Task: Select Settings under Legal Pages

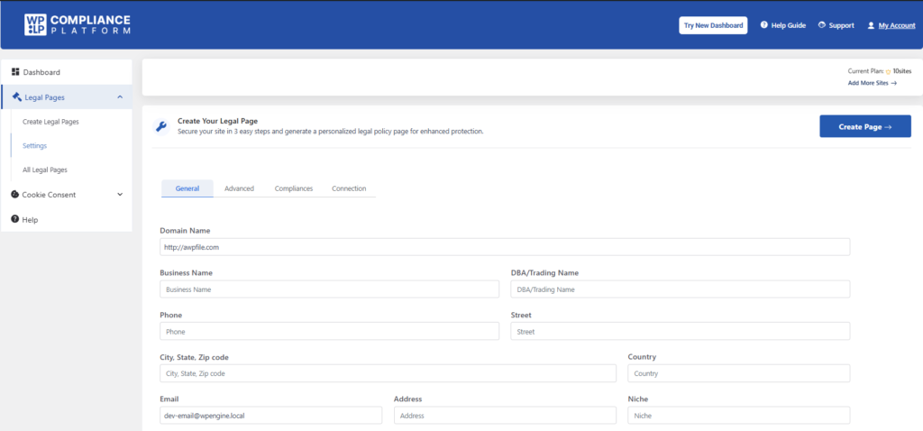Action: [x=35, y=145]
